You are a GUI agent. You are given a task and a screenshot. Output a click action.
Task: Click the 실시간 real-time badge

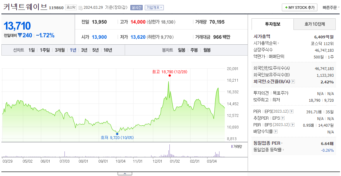[x=136, y=8]
